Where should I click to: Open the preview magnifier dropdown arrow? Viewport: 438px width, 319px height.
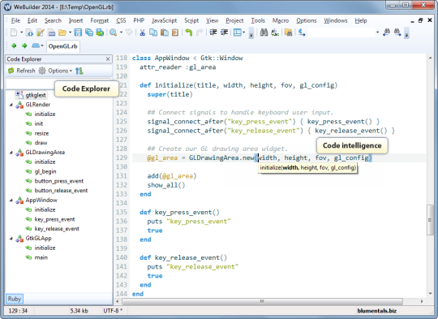[x=121, y=32]
